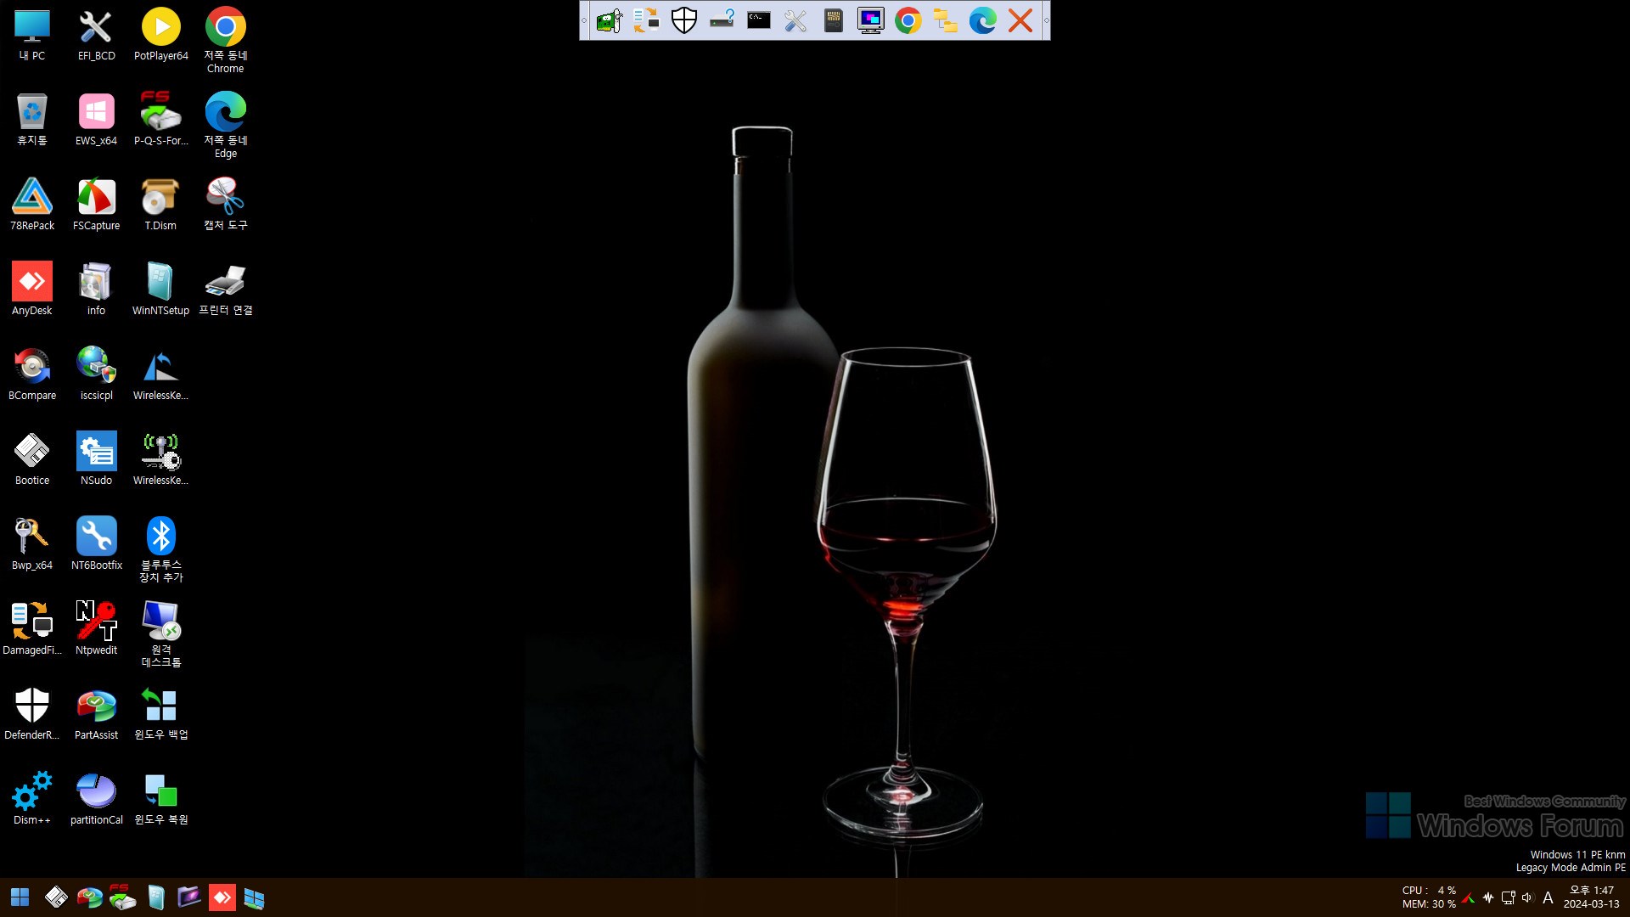Click the volume speaker tray icon

(1527, 897)
